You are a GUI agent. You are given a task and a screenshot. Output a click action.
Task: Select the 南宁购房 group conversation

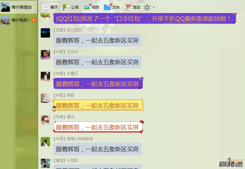18,20
